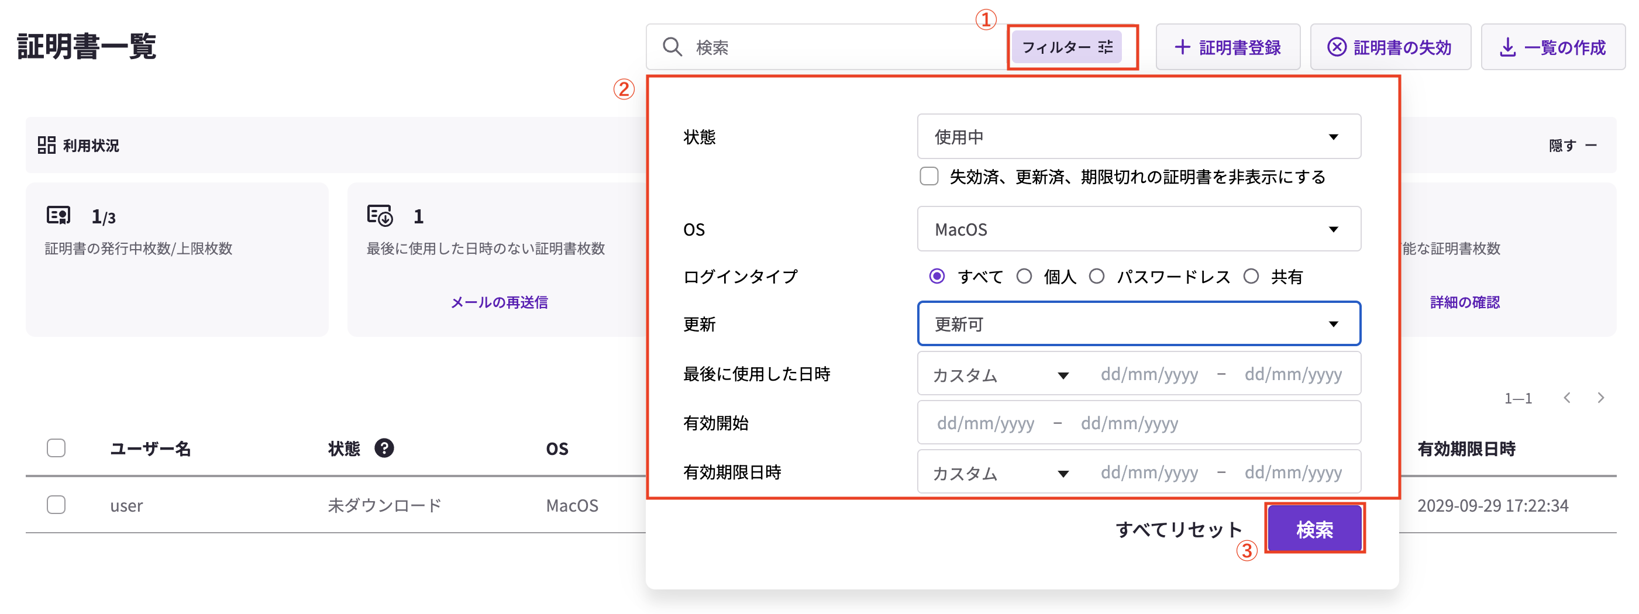Click the plus icon on 証明書登録
Image resolution: width=1639 pixels, height=614 pixels.
tap(1182, 46)
